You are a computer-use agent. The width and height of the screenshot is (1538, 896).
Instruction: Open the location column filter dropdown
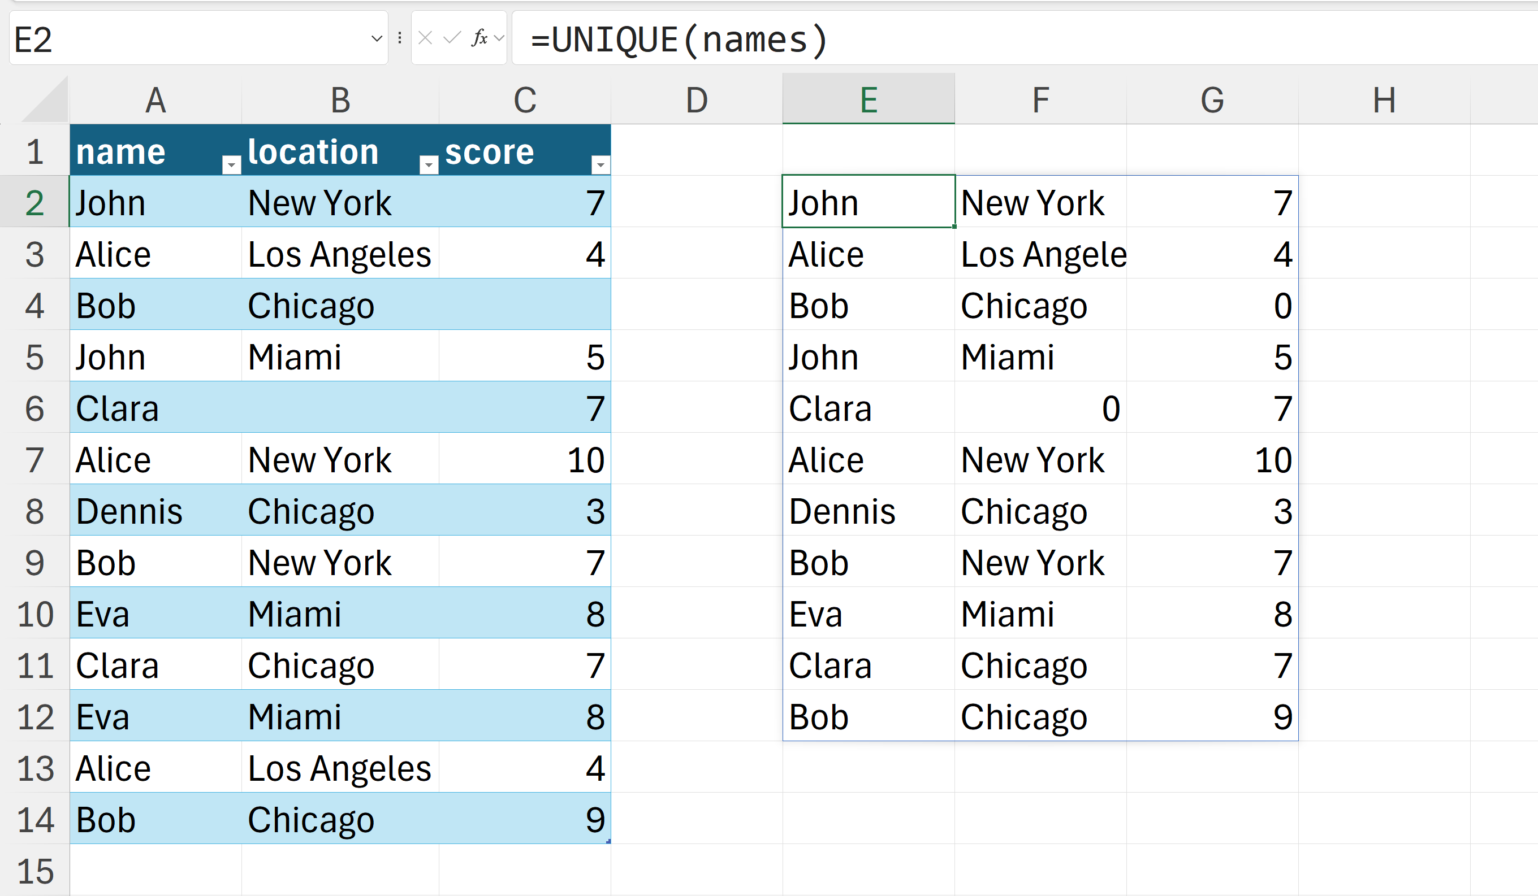tap(429, 165)
